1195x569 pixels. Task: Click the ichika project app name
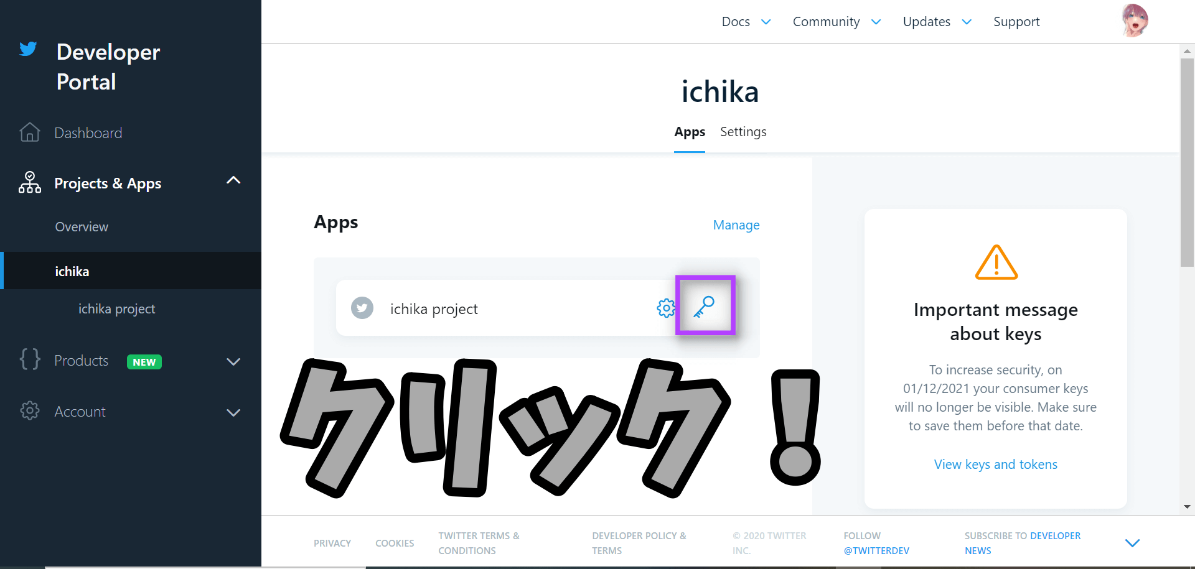[x=434, y=309]
